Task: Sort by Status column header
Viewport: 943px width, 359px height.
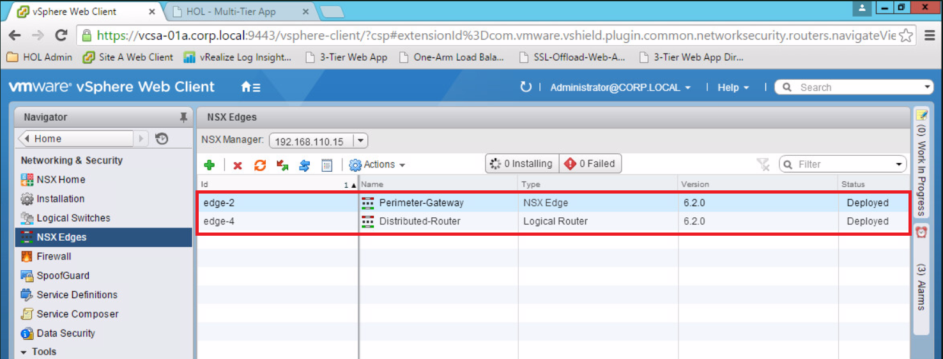Action: [x=874, y=184]
